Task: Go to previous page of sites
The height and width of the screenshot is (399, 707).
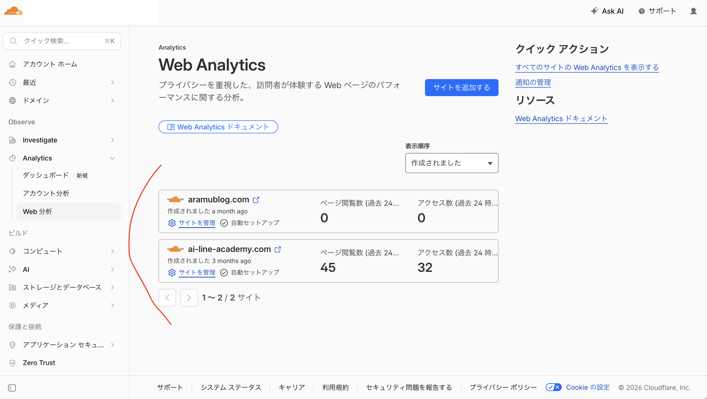Action: (167, 297)
